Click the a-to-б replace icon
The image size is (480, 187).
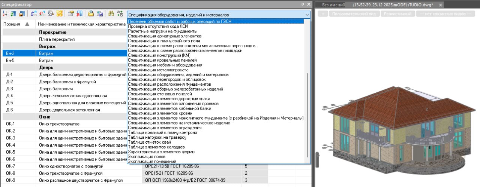pos(120,14)
